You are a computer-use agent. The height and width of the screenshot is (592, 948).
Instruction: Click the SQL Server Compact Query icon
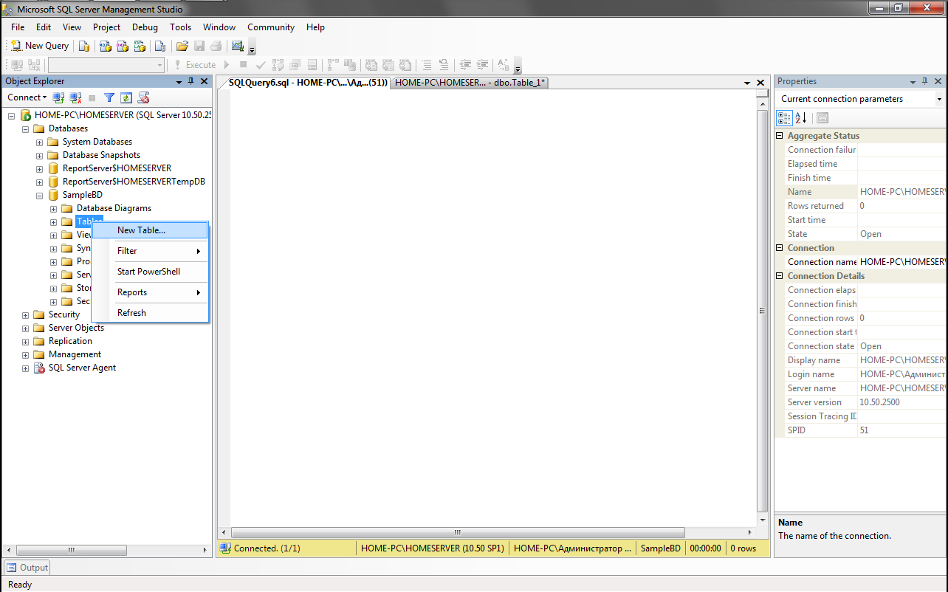pos(159,46)
